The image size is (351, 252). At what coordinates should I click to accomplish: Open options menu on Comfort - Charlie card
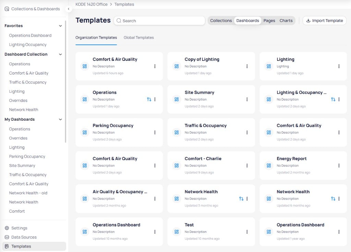click(247, 165)
